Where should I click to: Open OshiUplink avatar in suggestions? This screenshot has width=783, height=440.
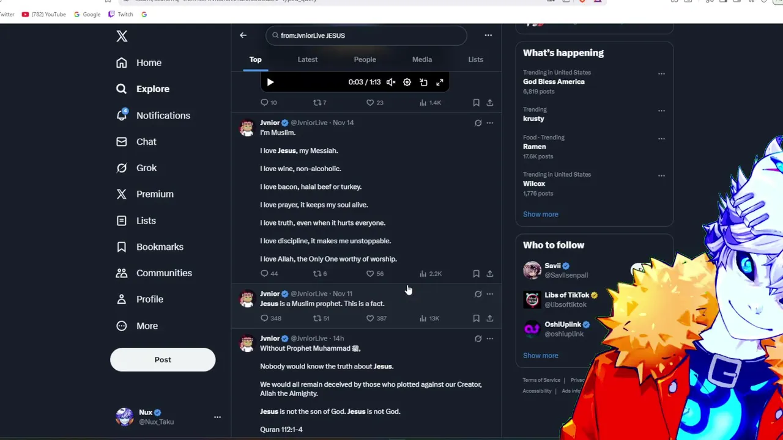[532, 329]
